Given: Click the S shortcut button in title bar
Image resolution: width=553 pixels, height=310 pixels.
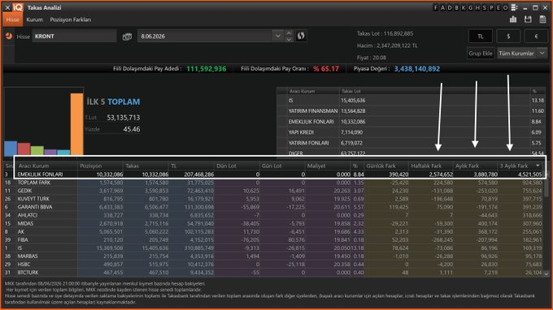Looking at the screenshot, I should pyautogui.click(x=485, y=7).
